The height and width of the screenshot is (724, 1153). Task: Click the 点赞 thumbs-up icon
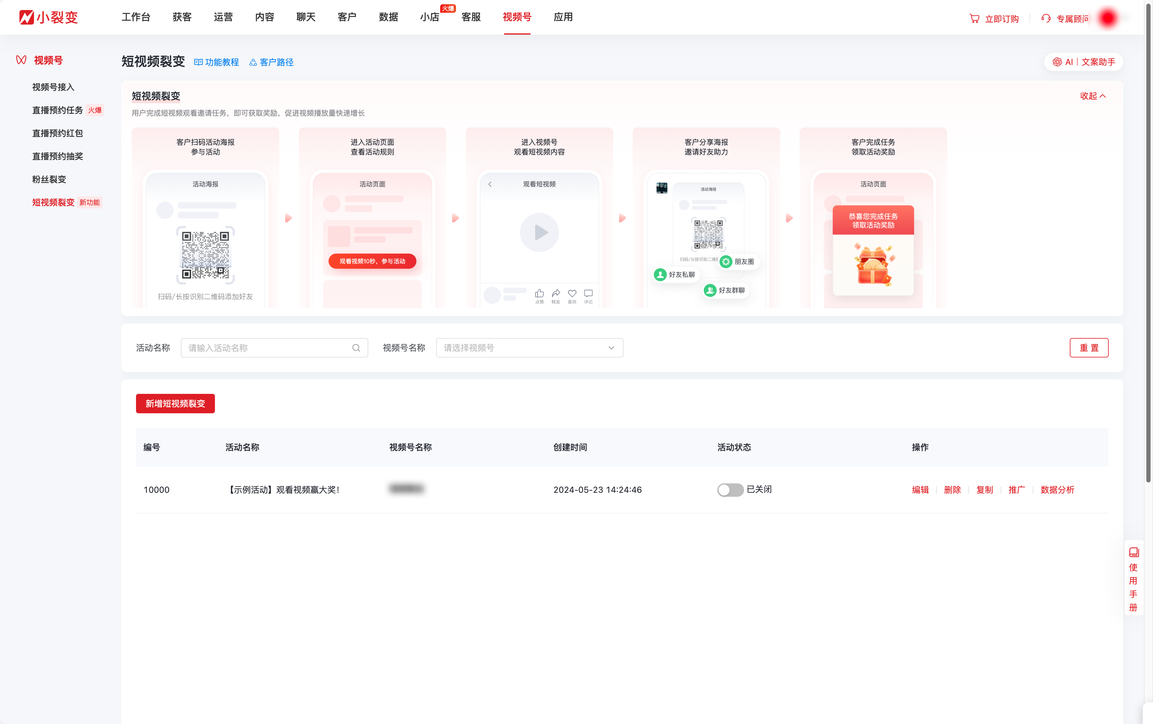point(540,293)
